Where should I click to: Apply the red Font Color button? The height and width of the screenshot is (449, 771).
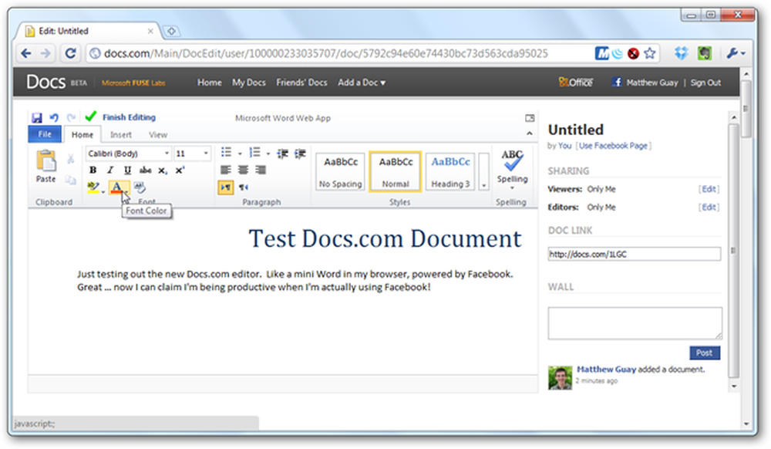coord(116,187)
